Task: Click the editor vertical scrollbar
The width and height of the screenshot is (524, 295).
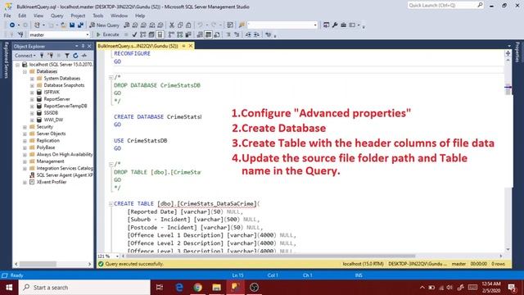Action: pos(508,90)
